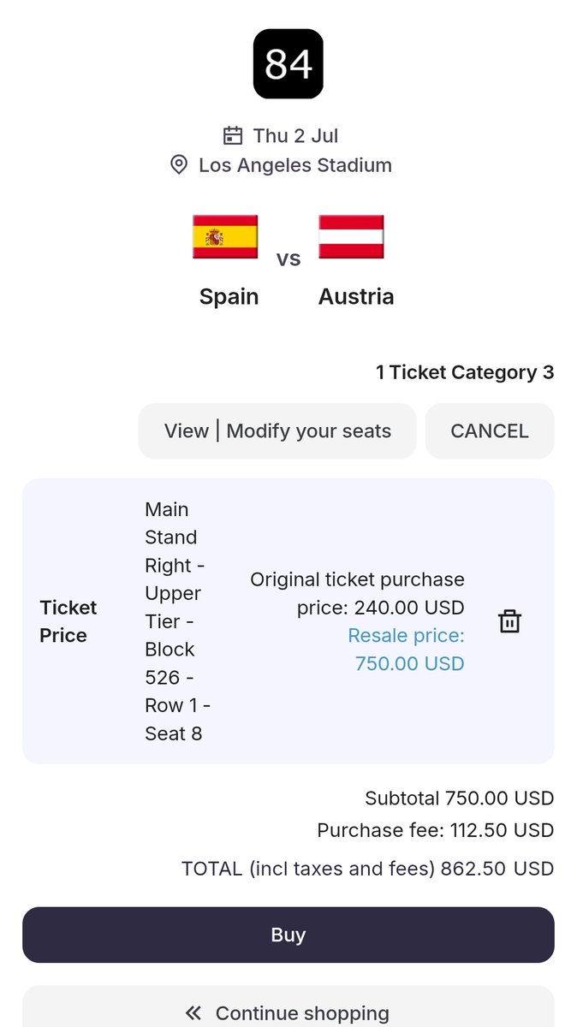Click the calendar icon beside Thu 2 Jul

[232, 135]
